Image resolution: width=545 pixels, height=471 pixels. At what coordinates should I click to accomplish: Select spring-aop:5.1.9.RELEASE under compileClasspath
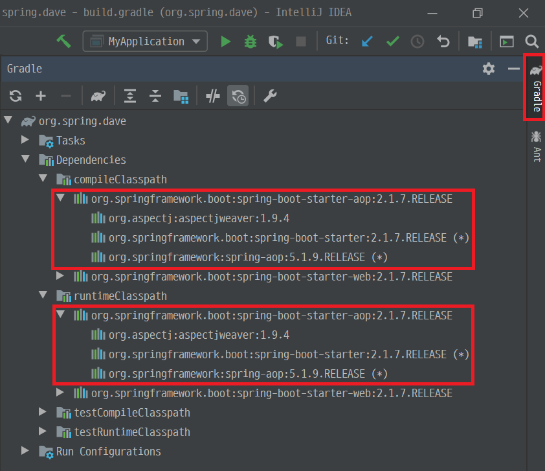pyautogui.click(x=248, y=257)
